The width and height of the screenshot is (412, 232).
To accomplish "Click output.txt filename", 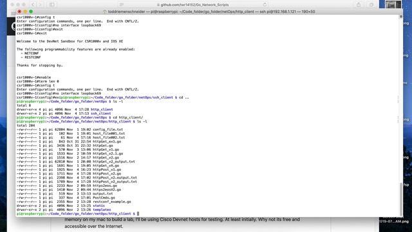I will click(x=103, y=193).
